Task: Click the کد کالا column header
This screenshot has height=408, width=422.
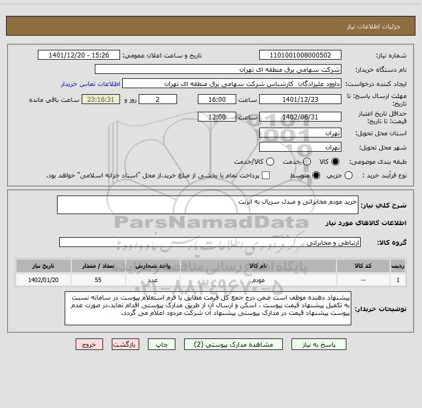Action: point(363,266)
